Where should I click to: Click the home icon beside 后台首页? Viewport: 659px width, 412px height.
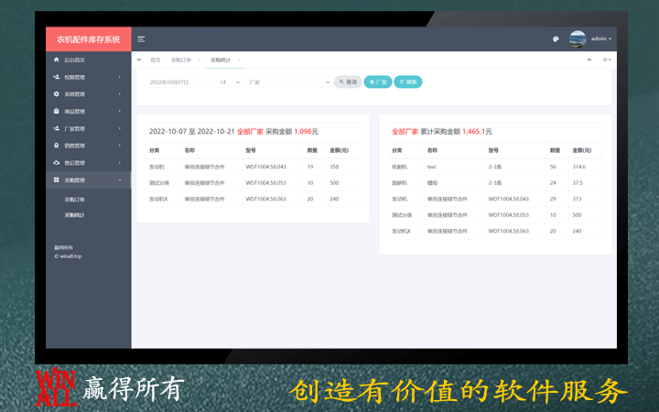(x=57, y=60)
